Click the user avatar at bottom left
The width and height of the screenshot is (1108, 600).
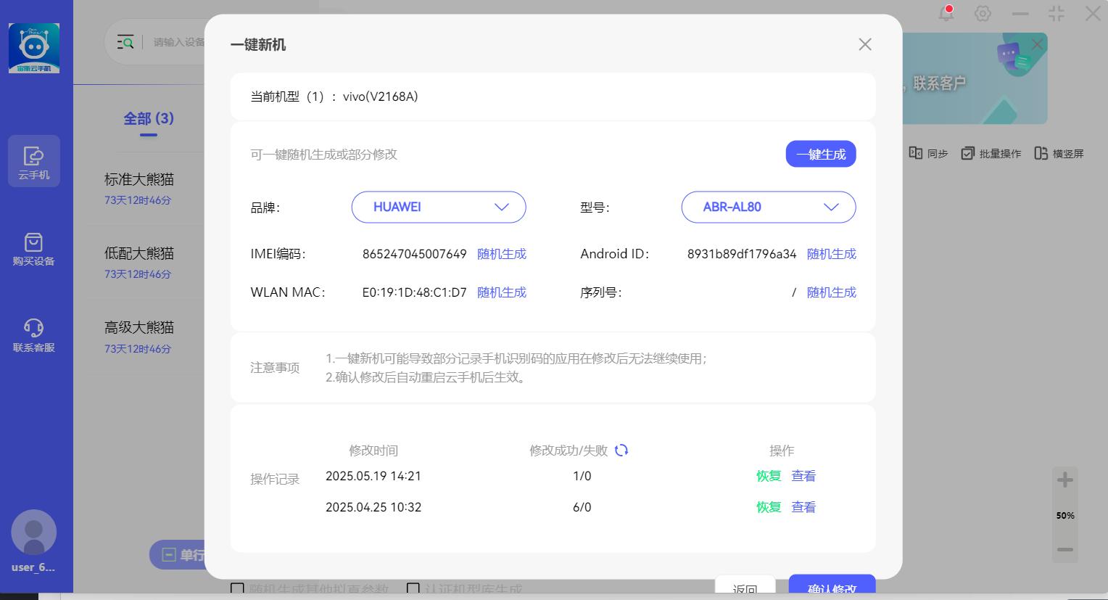pos(33,533)
